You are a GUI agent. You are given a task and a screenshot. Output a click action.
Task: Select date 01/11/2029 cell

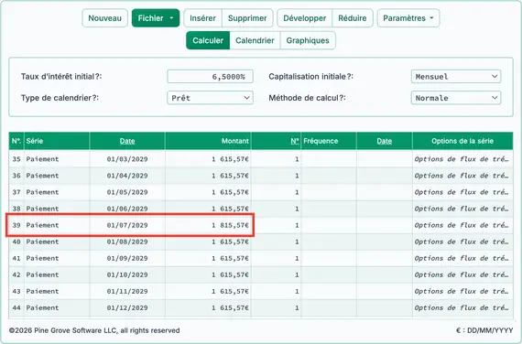(127, 292)
